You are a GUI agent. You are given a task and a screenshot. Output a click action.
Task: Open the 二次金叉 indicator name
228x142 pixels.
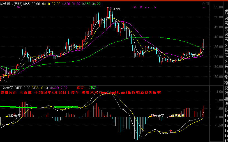[7, 88]
